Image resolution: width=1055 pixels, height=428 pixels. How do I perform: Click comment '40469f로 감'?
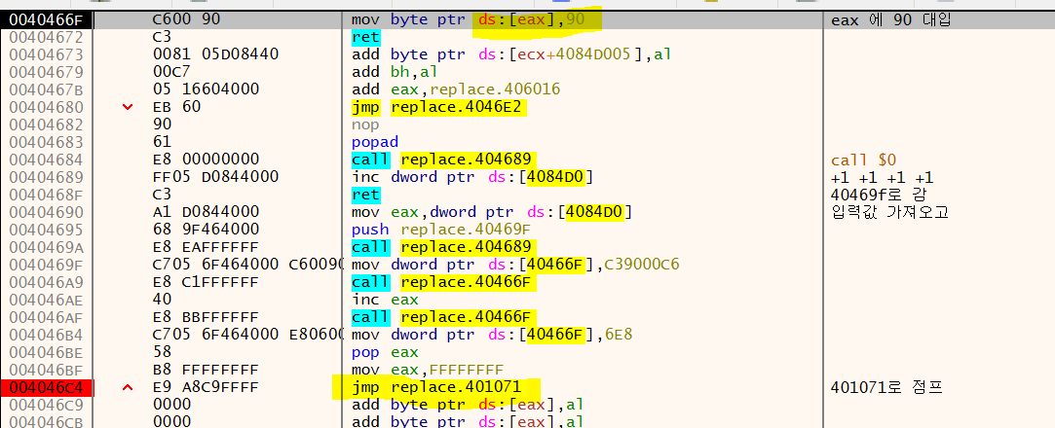tap(878, 195)
